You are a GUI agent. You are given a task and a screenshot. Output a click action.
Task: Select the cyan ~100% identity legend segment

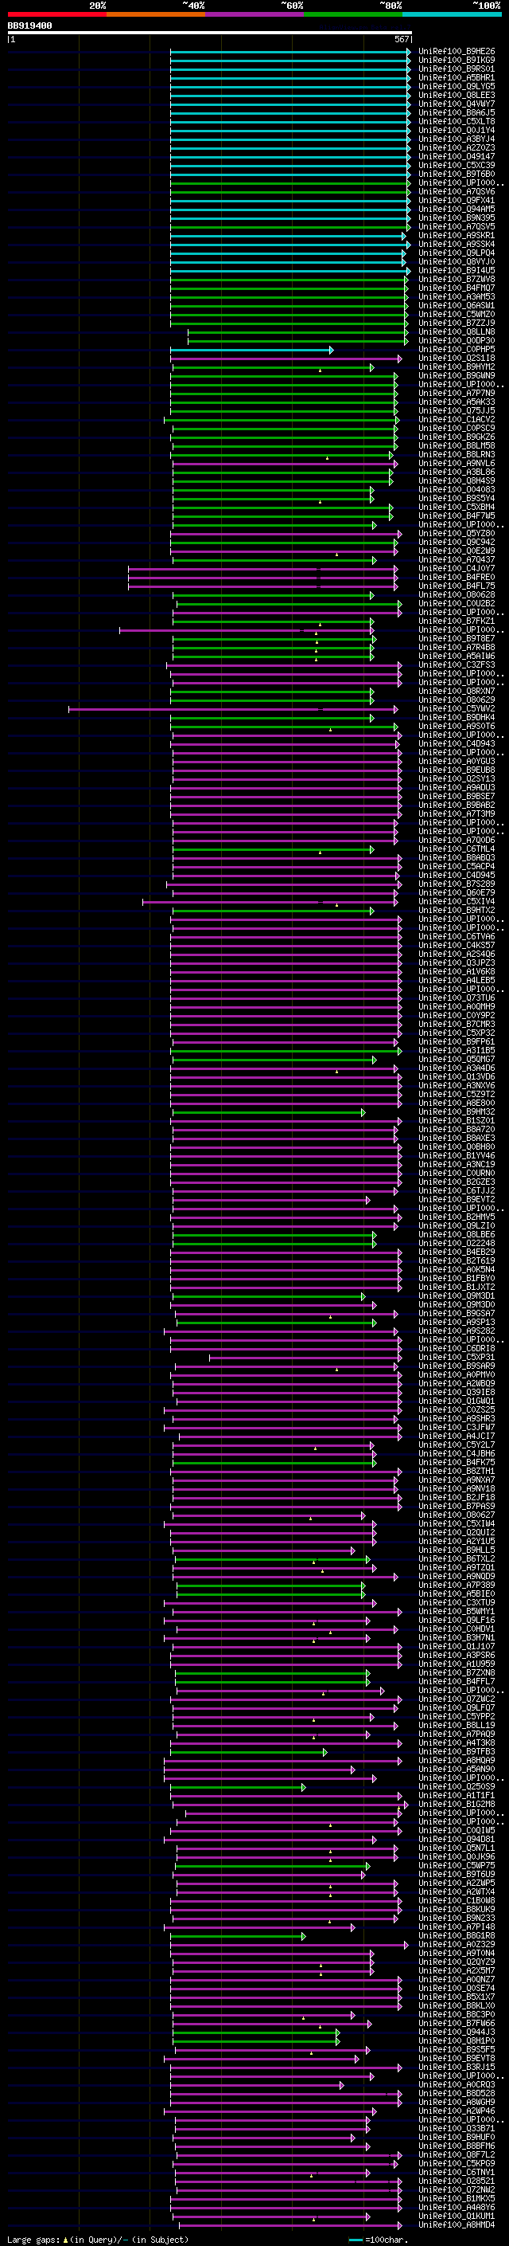(x=452, y=15)
